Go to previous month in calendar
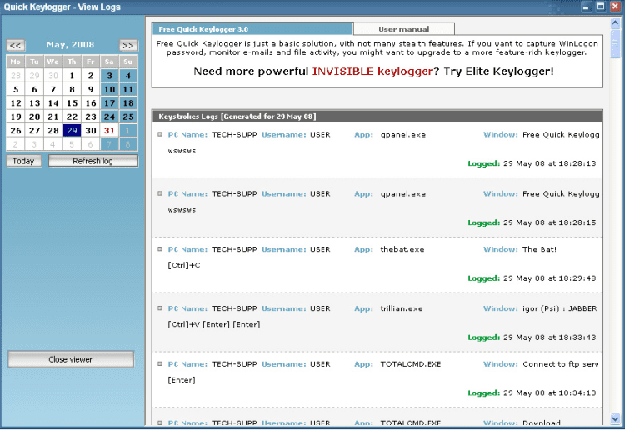 click(x=16, y=46)
